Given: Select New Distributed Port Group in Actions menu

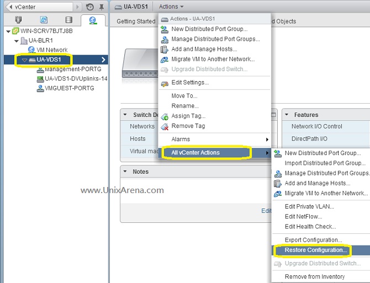Looking at the screenshot, I should pos(215,29).
